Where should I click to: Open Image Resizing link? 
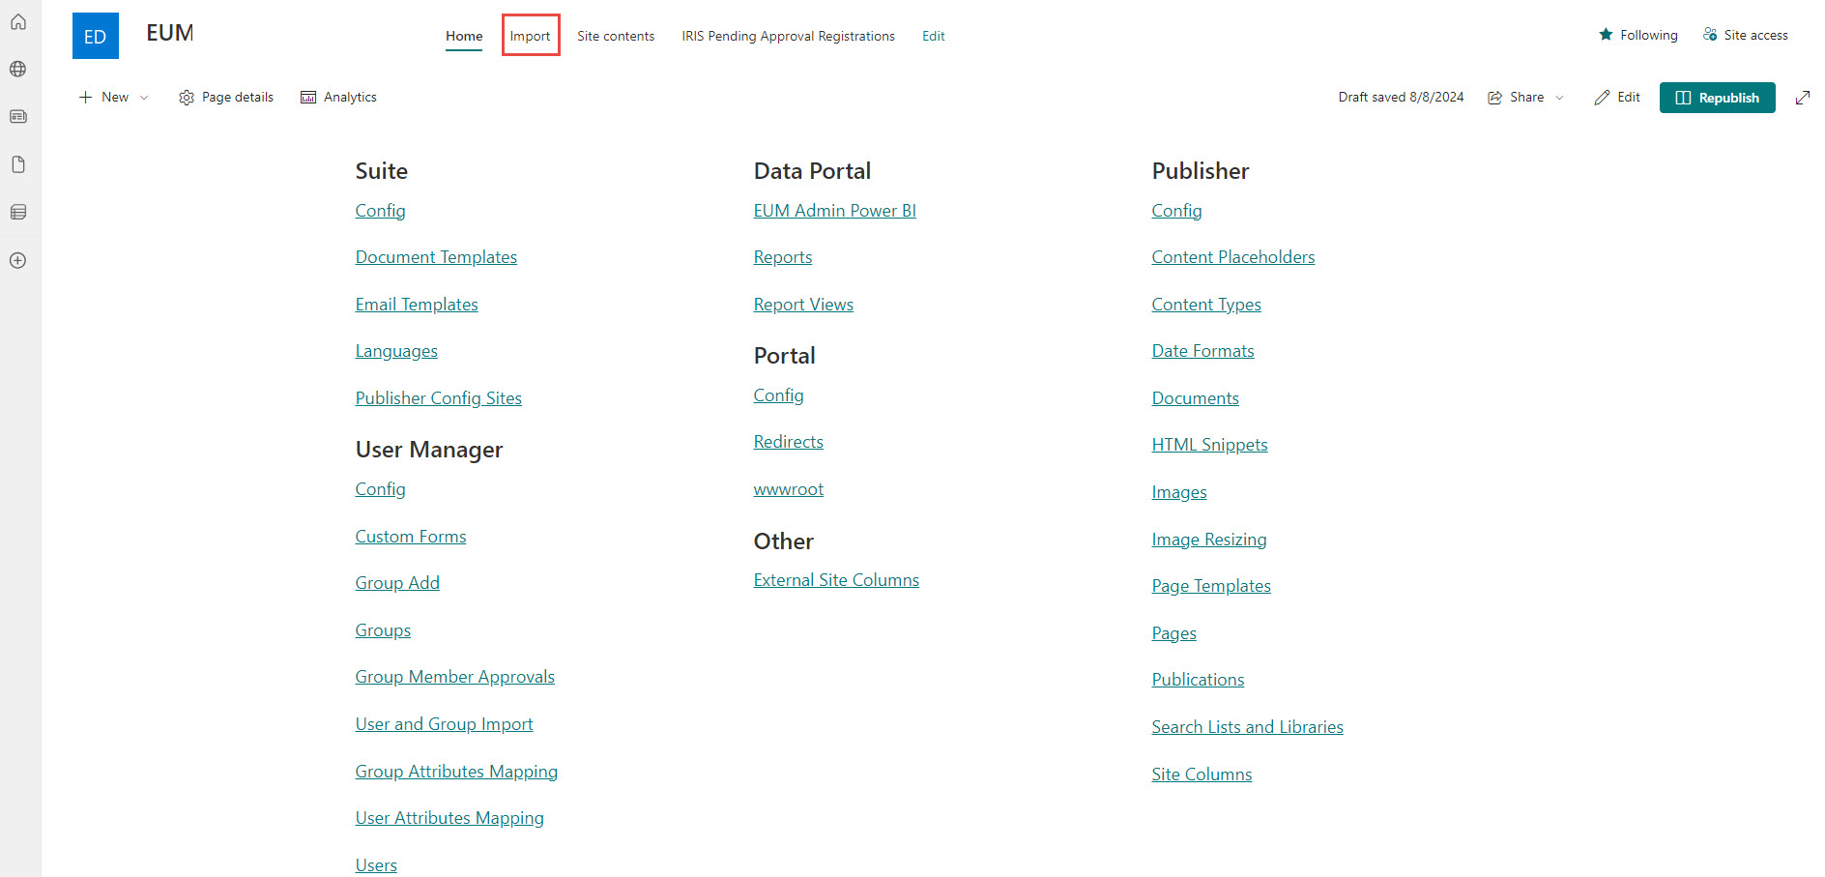tap(1208, 540)
